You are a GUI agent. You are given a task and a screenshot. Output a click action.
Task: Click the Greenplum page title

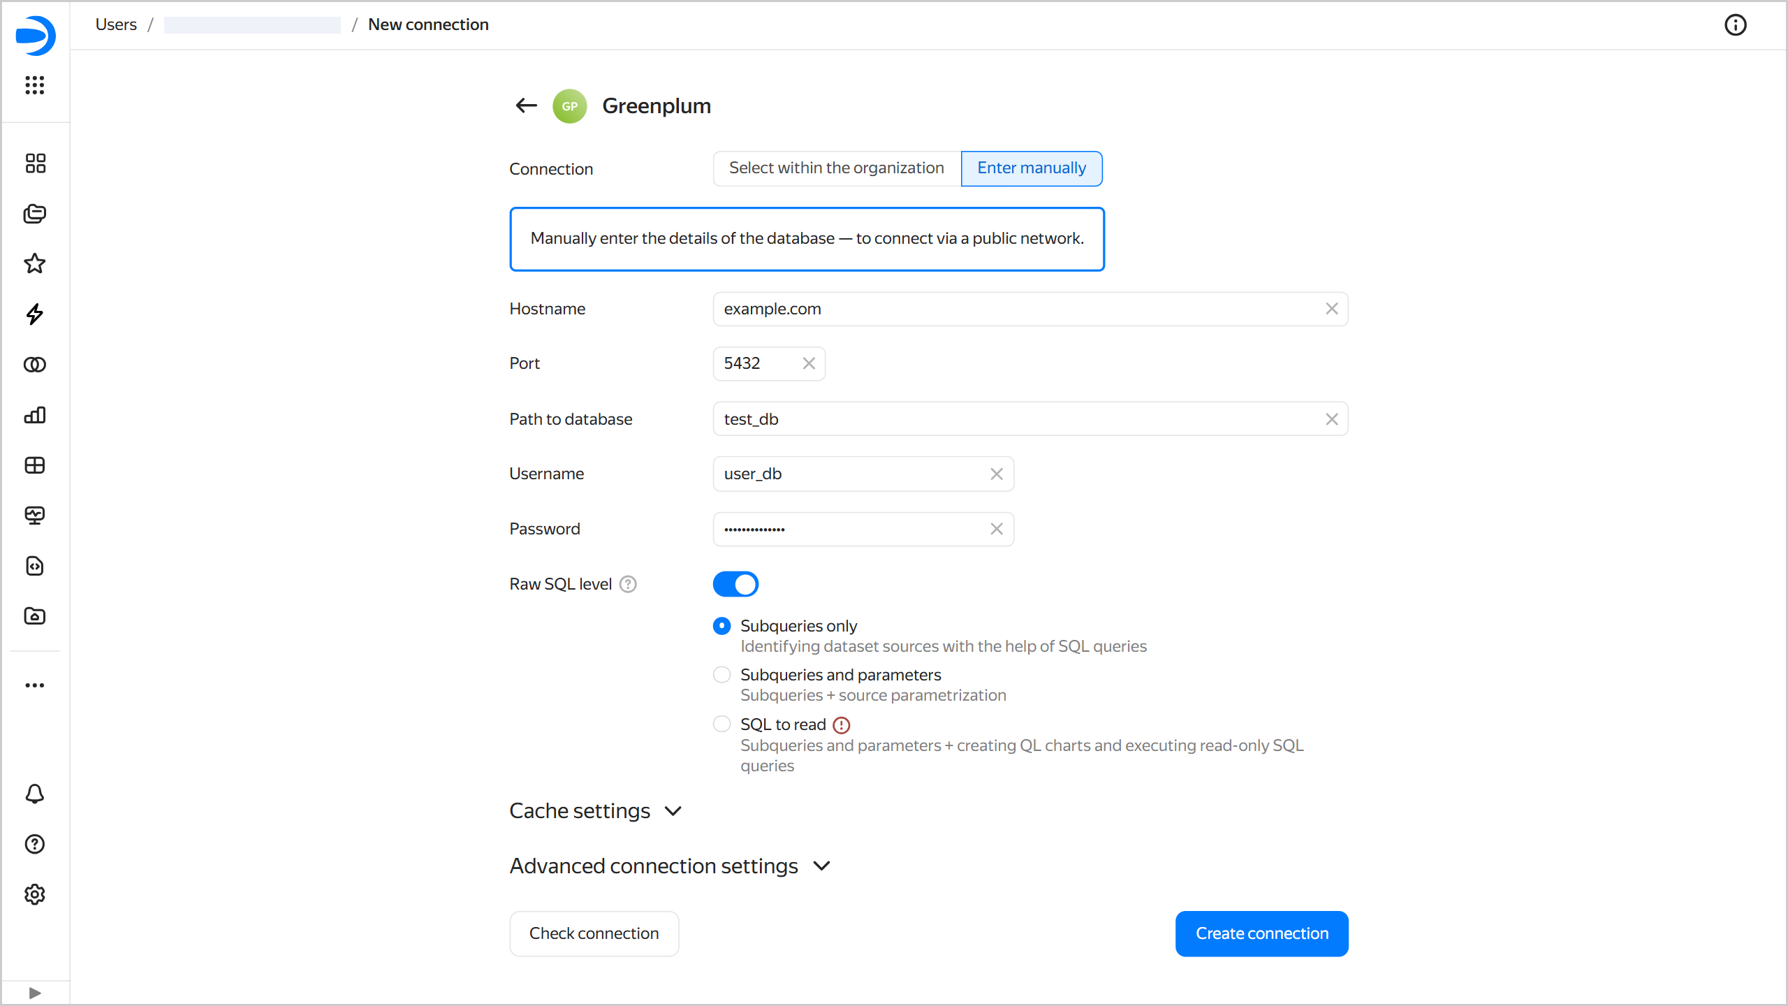(x=657, y=106)
